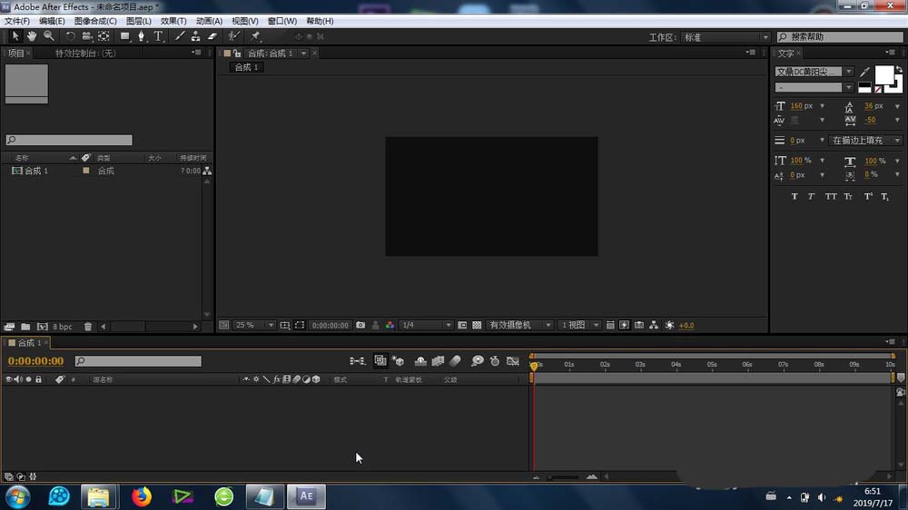Create new folder in Project panel
908x510 pixels.
[x=25, y=327]
